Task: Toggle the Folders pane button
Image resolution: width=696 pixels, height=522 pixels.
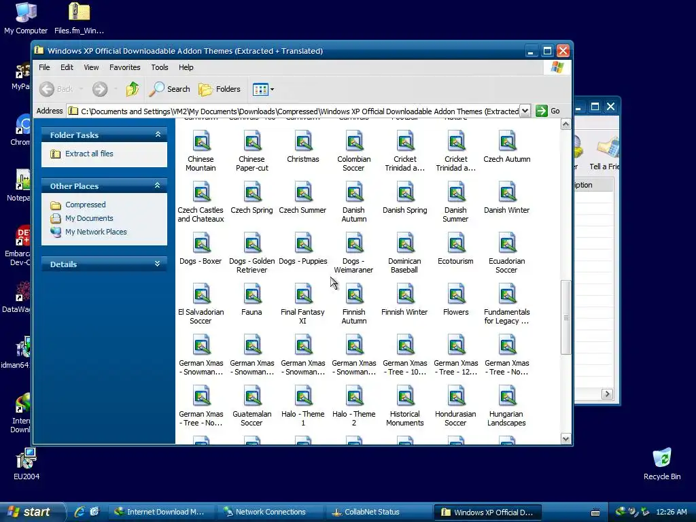Action: pyautogui.click(x=220, y=89)
